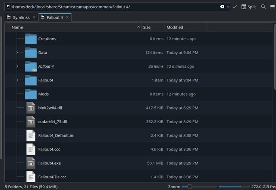Click the 352.3 KiB size cell
This screenshot has width=276, height=190.
coord(154,121)
